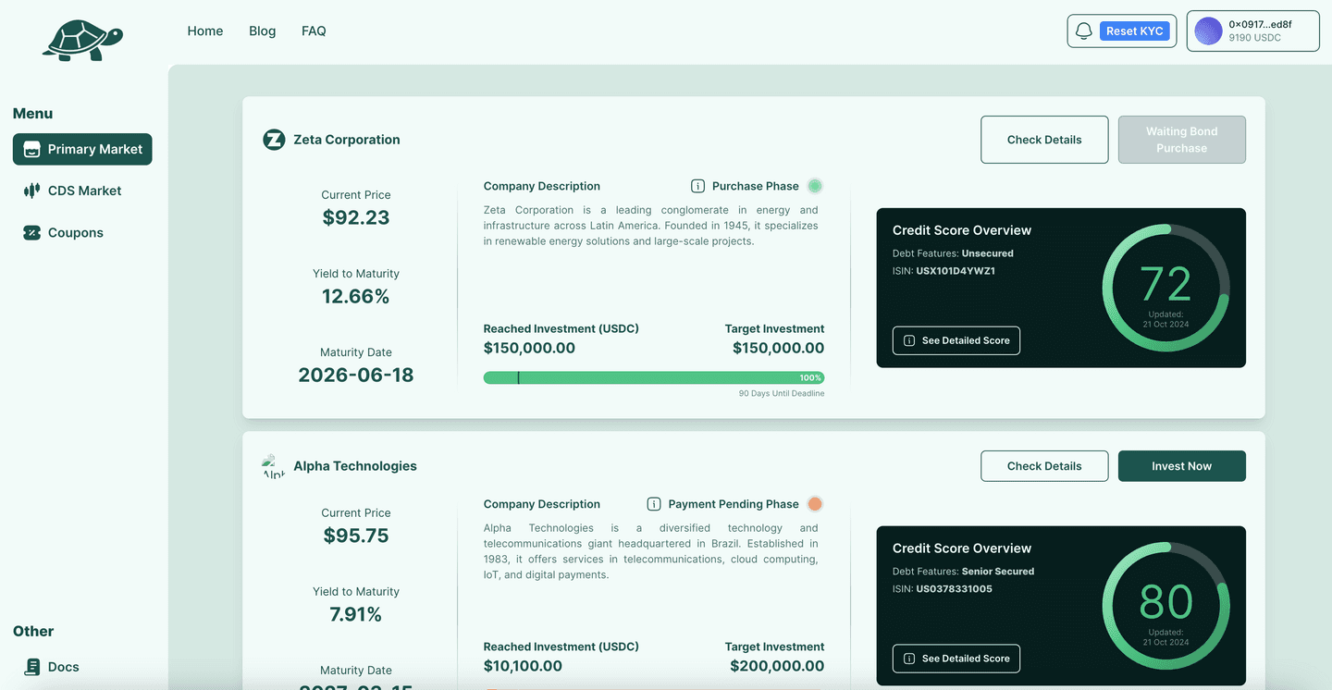
Task: Click info icon in Alpha See Detailed Score
Action: (909, 659)
